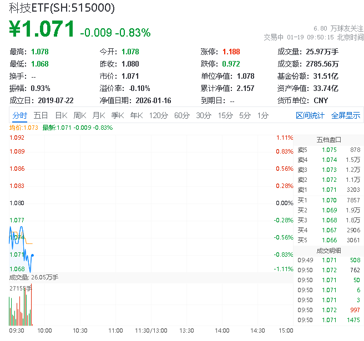The image size is (364, 341).
Task: Select the 季K tab
Action: 117,115
